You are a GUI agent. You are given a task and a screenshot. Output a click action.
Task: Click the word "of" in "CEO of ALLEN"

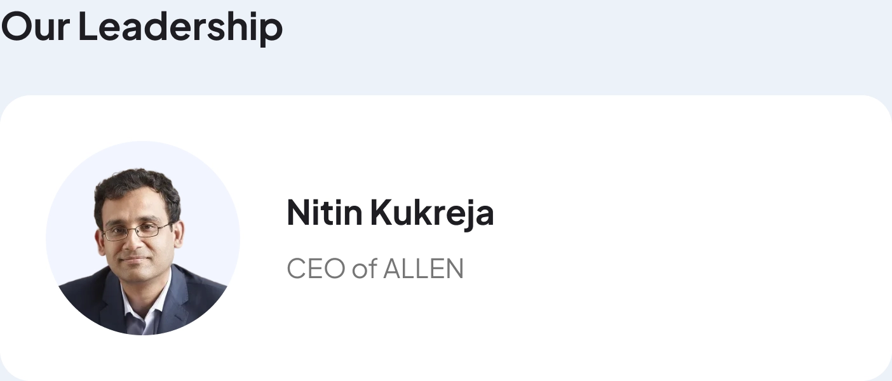[363, 269]
